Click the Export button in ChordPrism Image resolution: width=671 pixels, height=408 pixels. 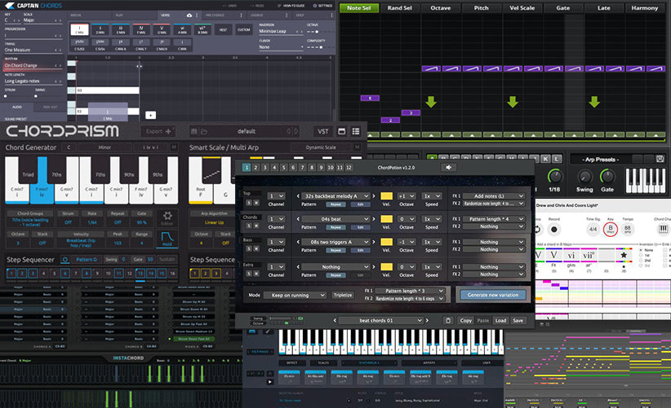click(158, 131)
